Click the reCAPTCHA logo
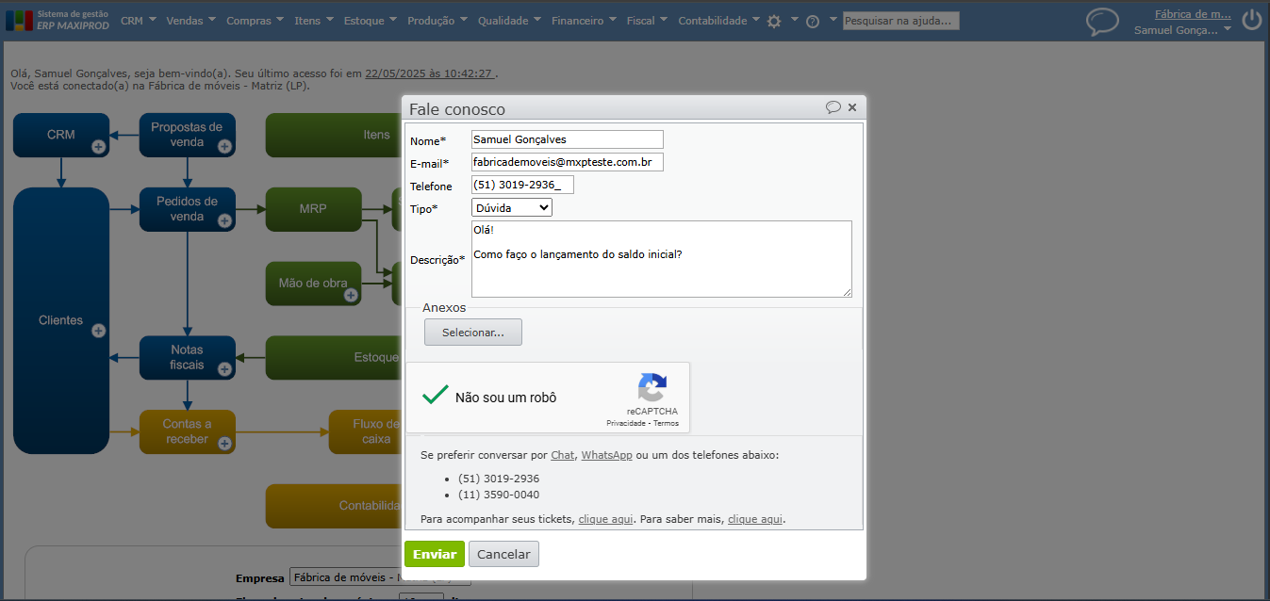This screenshot has width=1270, height=601. (x=651, y=388)
